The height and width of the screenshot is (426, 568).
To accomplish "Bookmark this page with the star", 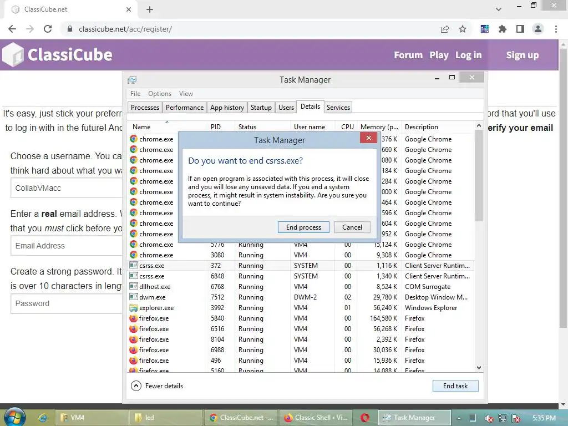I will pyautogui.click(x=463, y=29).
